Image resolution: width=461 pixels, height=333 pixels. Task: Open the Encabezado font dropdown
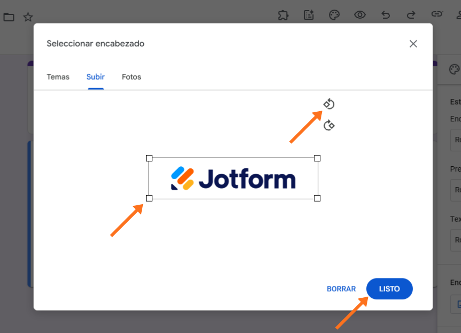457,140
